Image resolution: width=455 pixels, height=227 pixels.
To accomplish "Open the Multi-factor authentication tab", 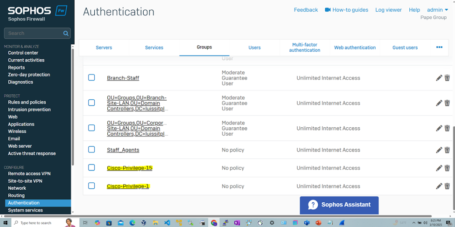I will pos(305,48).
